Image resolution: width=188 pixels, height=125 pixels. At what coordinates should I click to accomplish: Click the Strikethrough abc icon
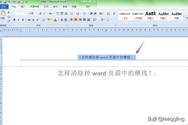[x=29, y=20]
